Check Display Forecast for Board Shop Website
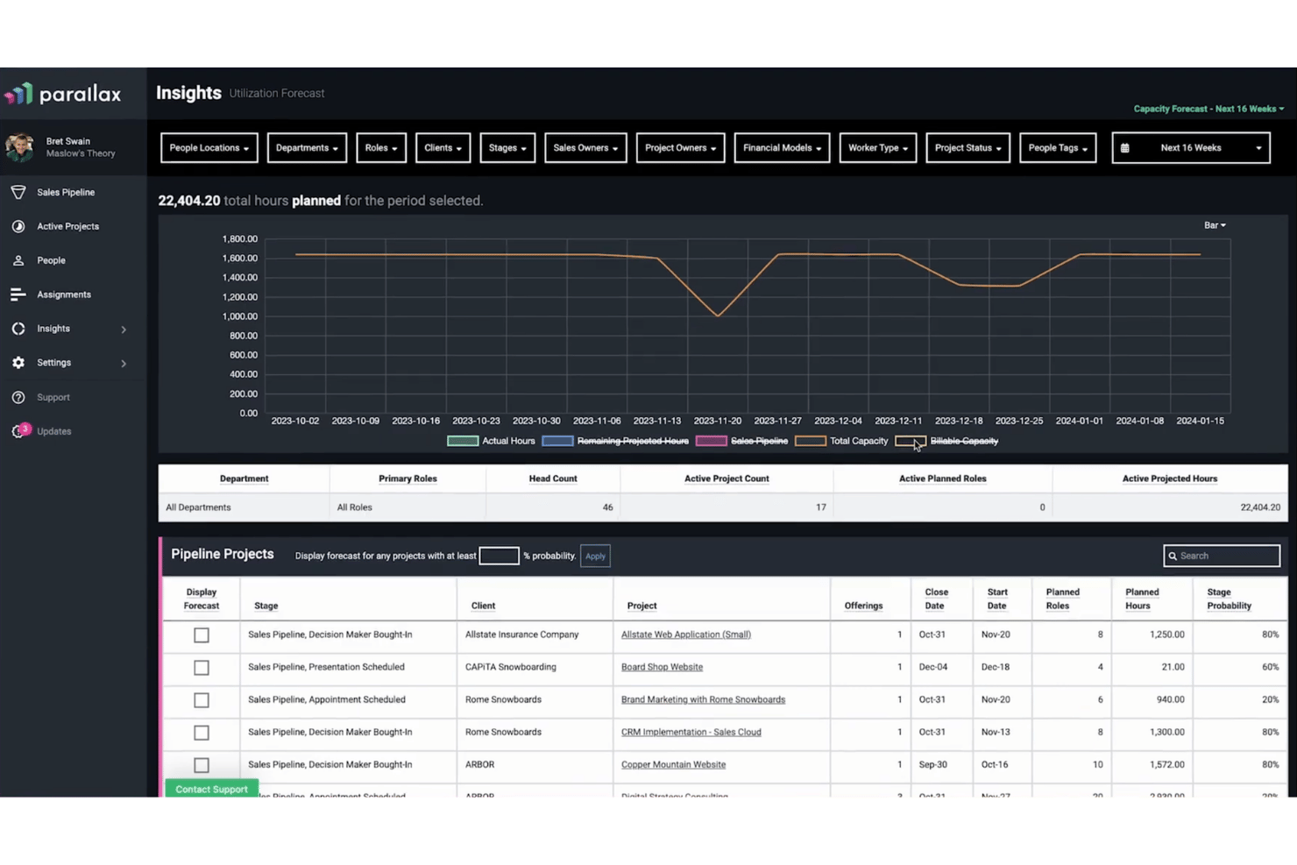Screen dimensions: 1297x865 click(x=202, y=668)
